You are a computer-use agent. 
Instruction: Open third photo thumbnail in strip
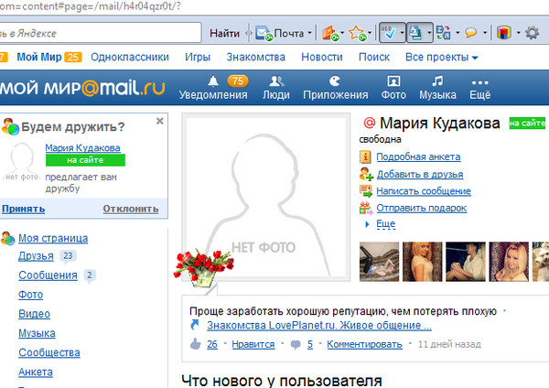coord(466,262)
